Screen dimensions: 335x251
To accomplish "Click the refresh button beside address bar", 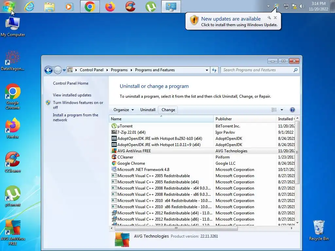I will (214, 70).
